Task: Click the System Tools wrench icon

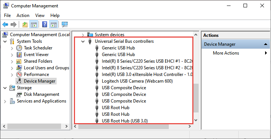Action: 12,41
